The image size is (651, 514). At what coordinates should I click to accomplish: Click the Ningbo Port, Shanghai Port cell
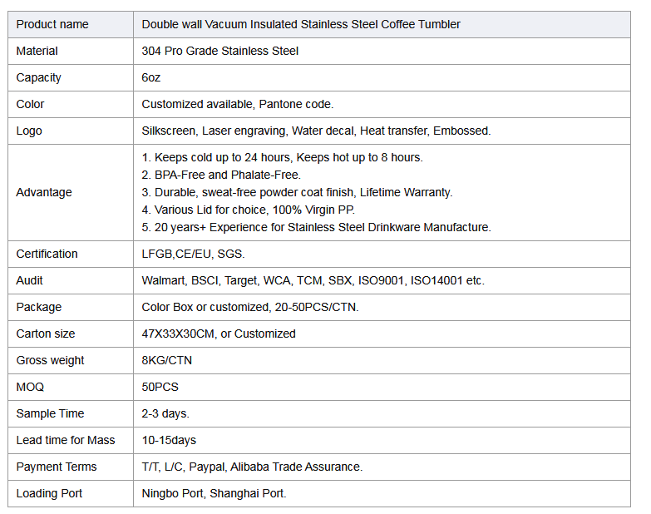click(214, 493)
